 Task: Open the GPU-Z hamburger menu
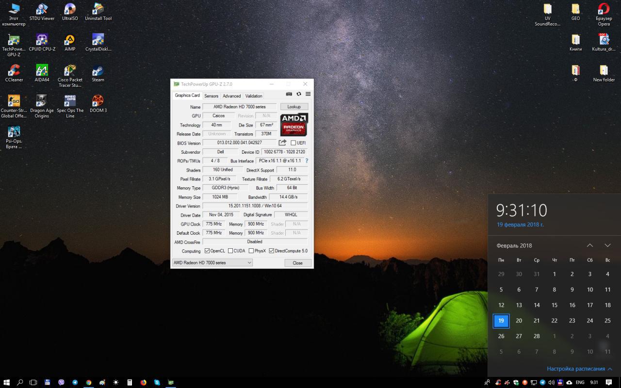308,94
